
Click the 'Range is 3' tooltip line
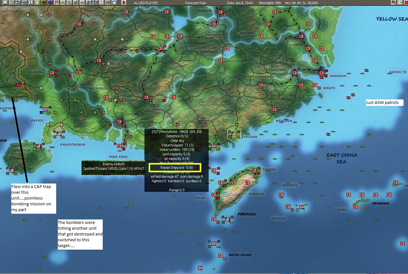pos(177,190)
